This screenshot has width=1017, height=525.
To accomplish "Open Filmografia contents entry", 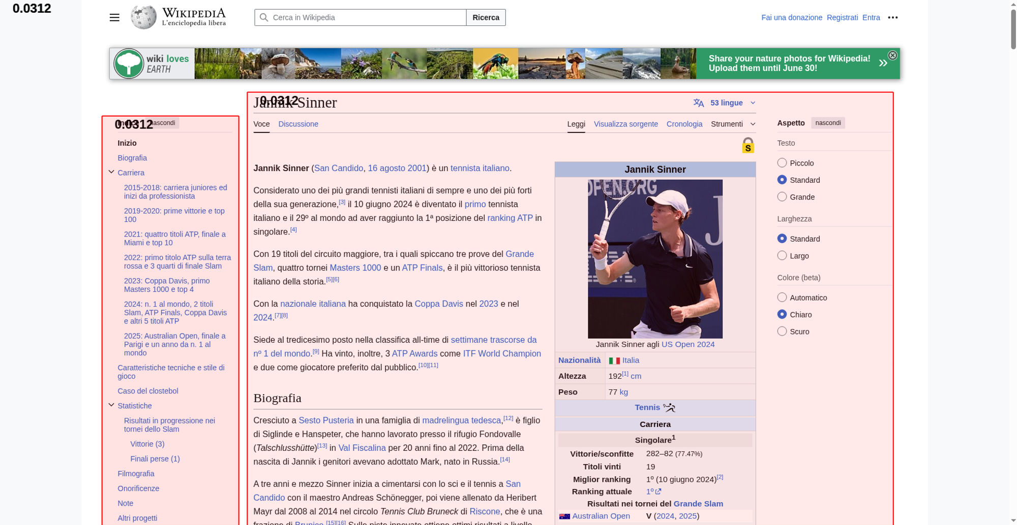I will click(136, 474).
